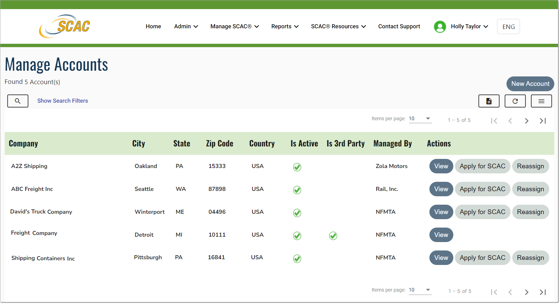Screen dimensions: 560x304
Task: Click the user avatar icon
Action: pos(440,27)
